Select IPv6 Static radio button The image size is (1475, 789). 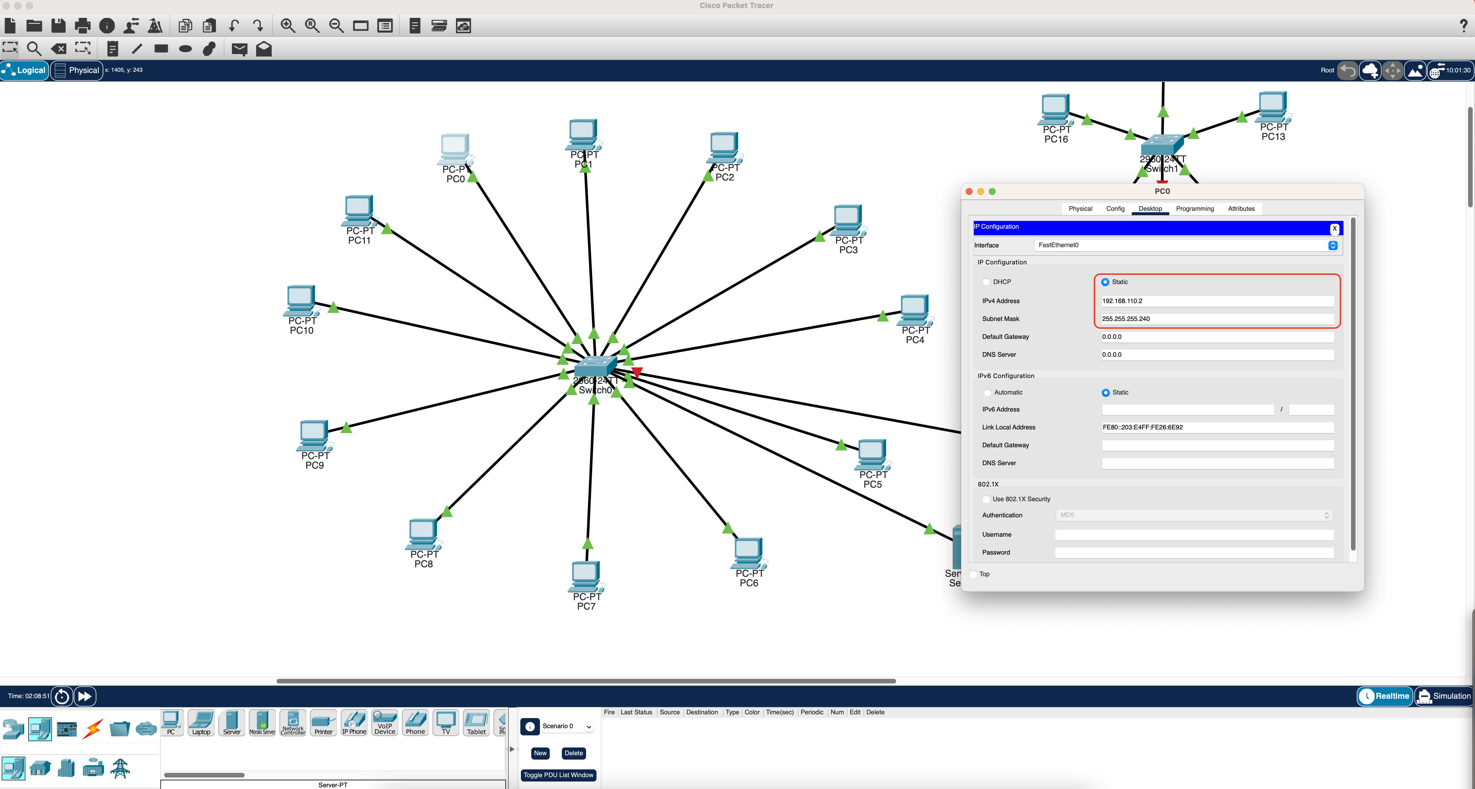(1106, 393)
